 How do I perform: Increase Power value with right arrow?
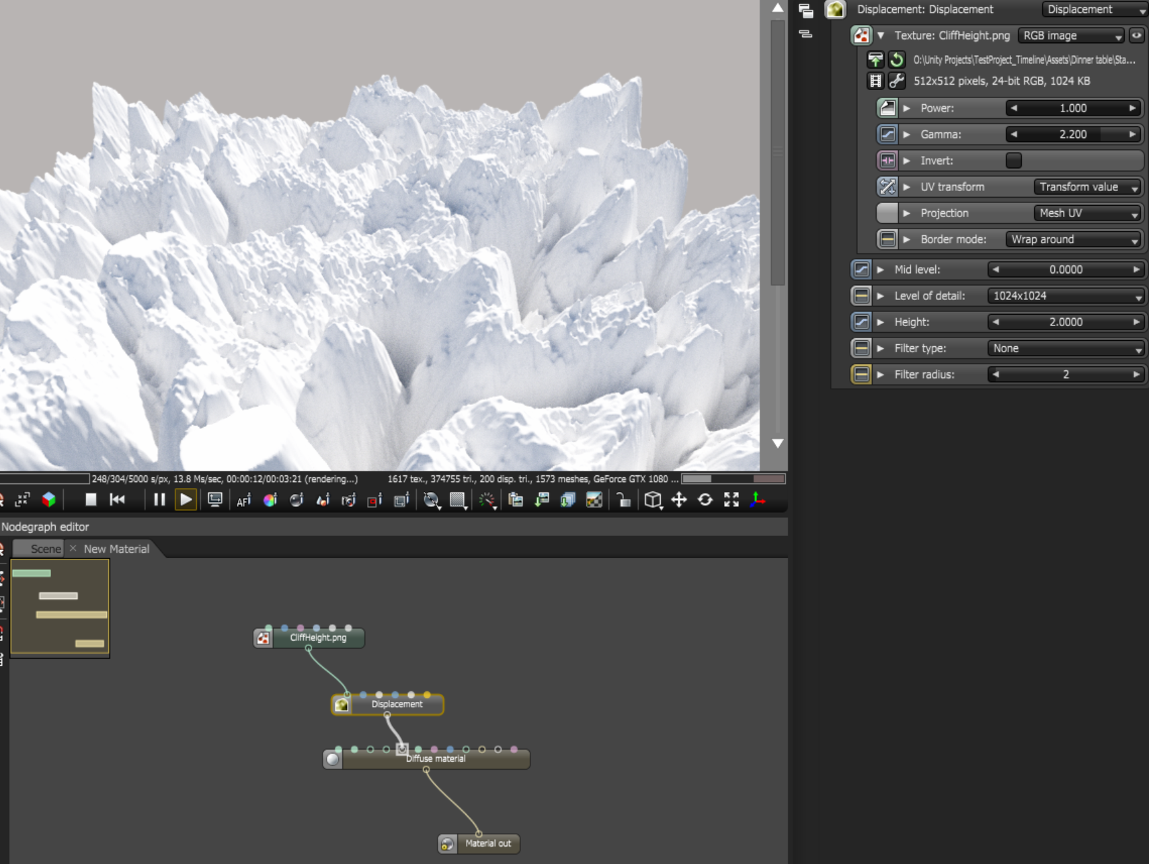coord(1133,108)
